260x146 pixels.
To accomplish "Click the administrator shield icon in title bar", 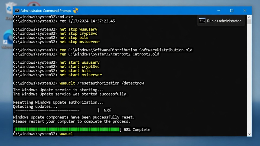I will (x=76, y=11).
